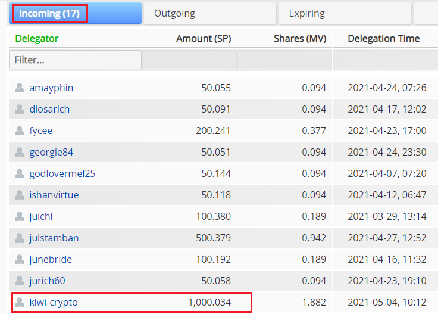Screen dimensions: 438x314
Task: Sort by Delegation Time column header
Action: click(x=383, y=38)
